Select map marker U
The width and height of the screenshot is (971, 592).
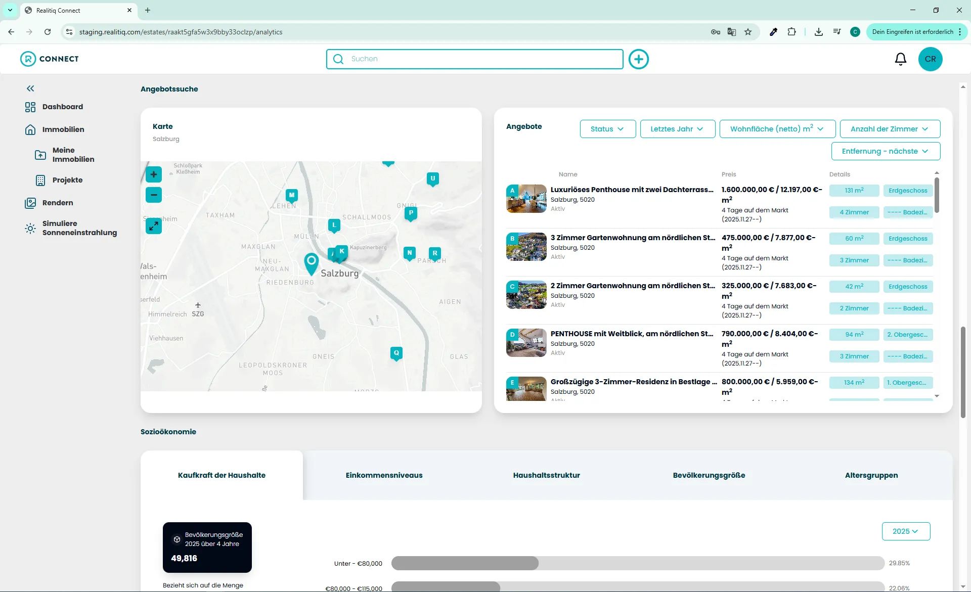[432, 179]
